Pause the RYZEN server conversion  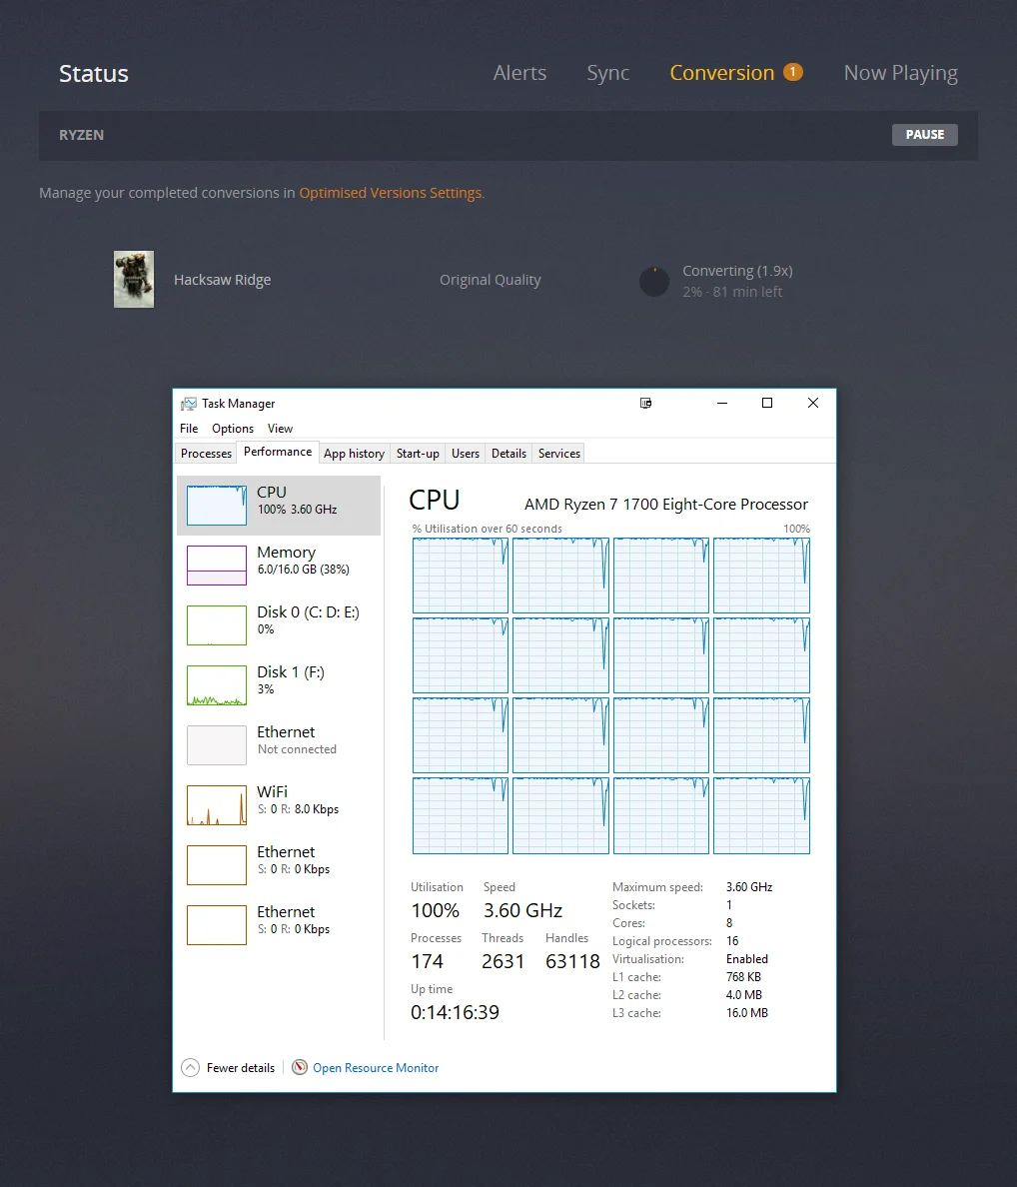coord(925,135)
